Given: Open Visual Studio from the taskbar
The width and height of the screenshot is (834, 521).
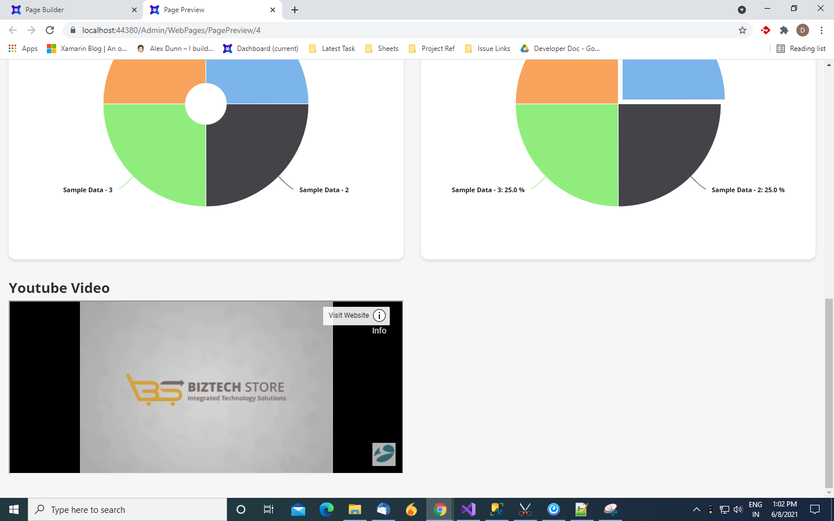Looking at the screenshot, I should [468, 509].
